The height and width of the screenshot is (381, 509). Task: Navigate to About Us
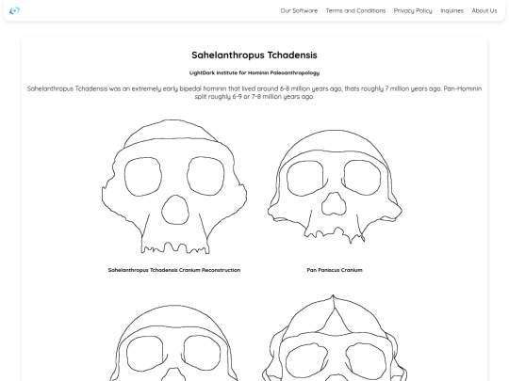[484, 10]
